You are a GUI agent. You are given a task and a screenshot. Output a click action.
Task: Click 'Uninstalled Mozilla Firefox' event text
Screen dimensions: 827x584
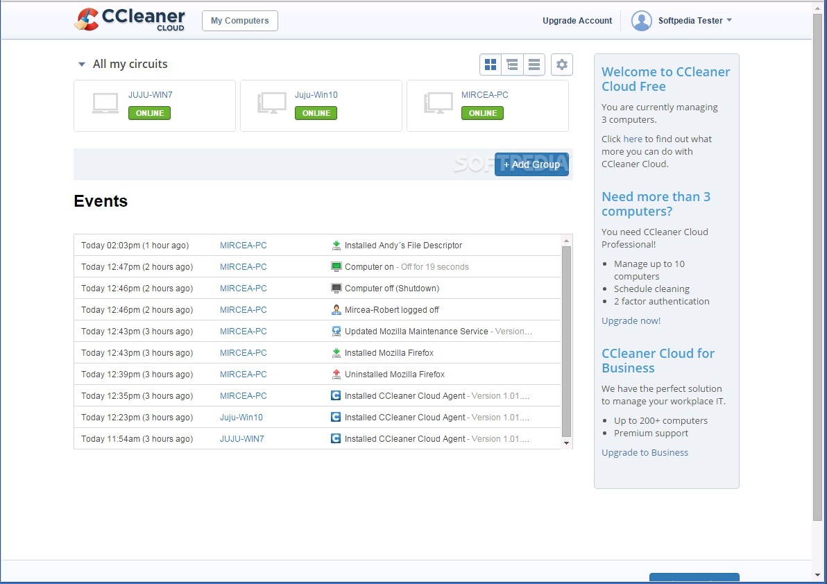tap(395, 375)
